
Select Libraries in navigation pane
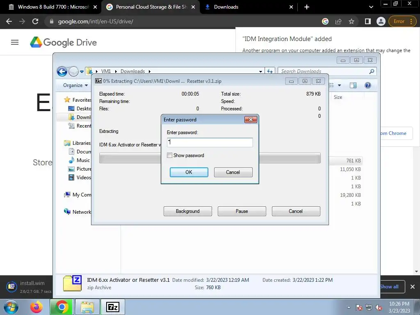click(x=78, y=143)
